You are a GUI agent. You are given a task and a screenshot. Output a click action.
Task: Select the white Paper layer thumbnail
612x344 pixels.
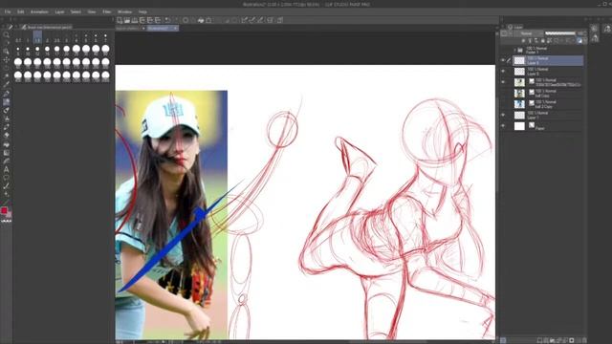coord(519,126)
